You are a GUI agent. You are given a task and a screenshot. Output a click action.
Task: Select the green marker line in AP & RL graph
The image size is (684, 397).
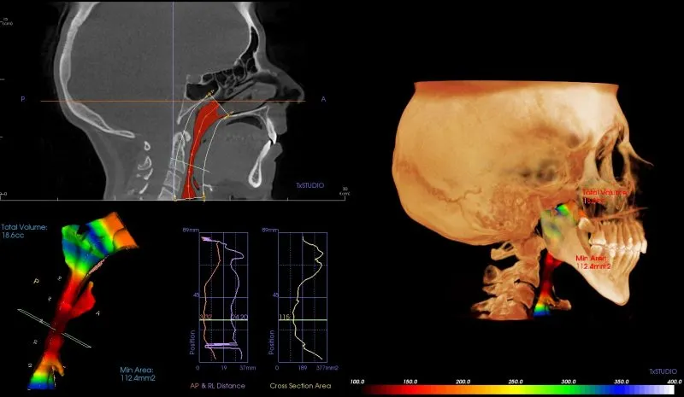pyautogui.click(x=223, y=320)
